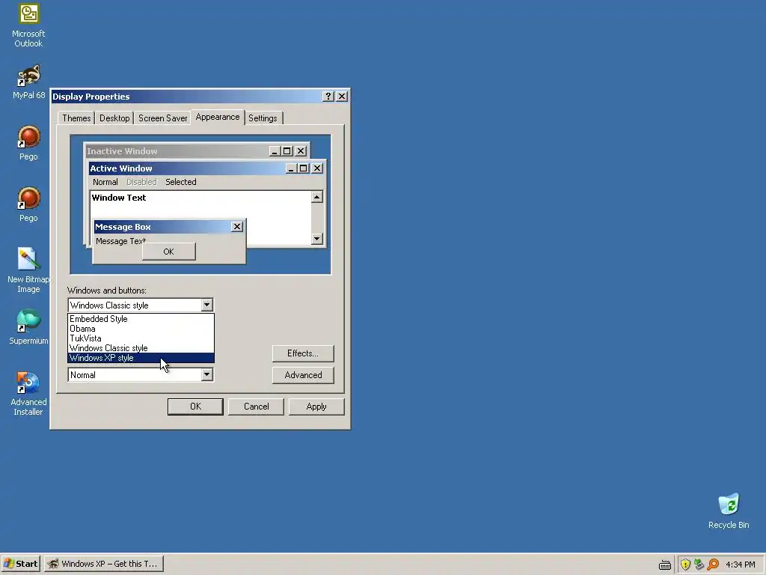Click the preview scrollbar down arrow
This screenshot has height=575, width=766.
coord(317,239)
